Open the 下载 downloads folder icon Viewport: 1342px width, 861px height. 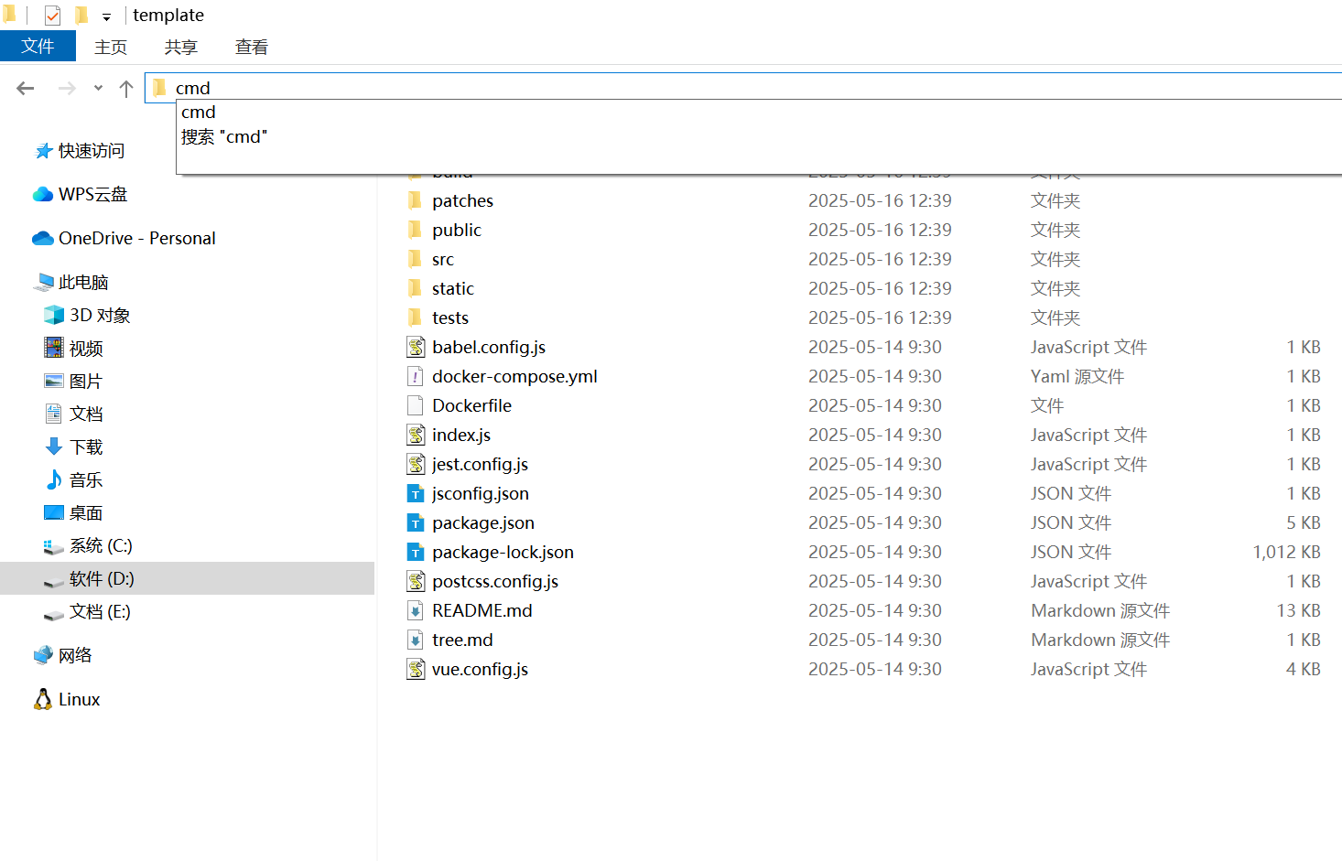(54, 447)
